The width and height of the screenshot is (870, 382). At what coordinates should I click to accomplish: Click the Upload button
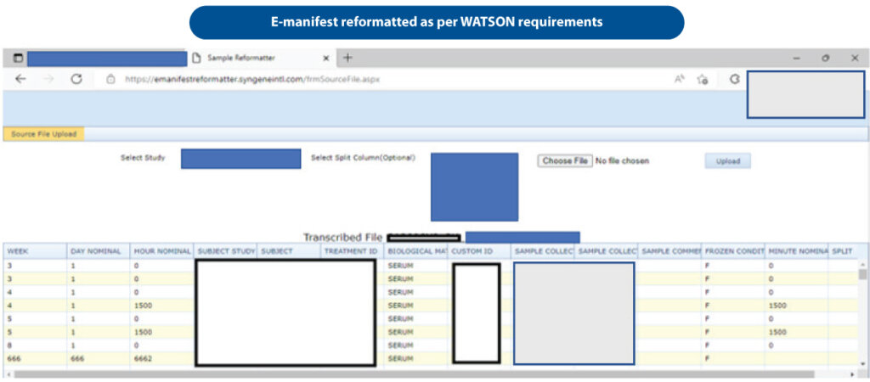(727, 161)
